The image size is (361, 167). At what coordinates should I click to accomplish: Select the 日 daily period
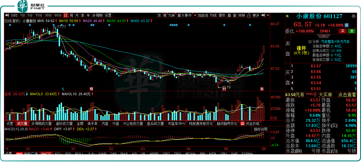66,15
